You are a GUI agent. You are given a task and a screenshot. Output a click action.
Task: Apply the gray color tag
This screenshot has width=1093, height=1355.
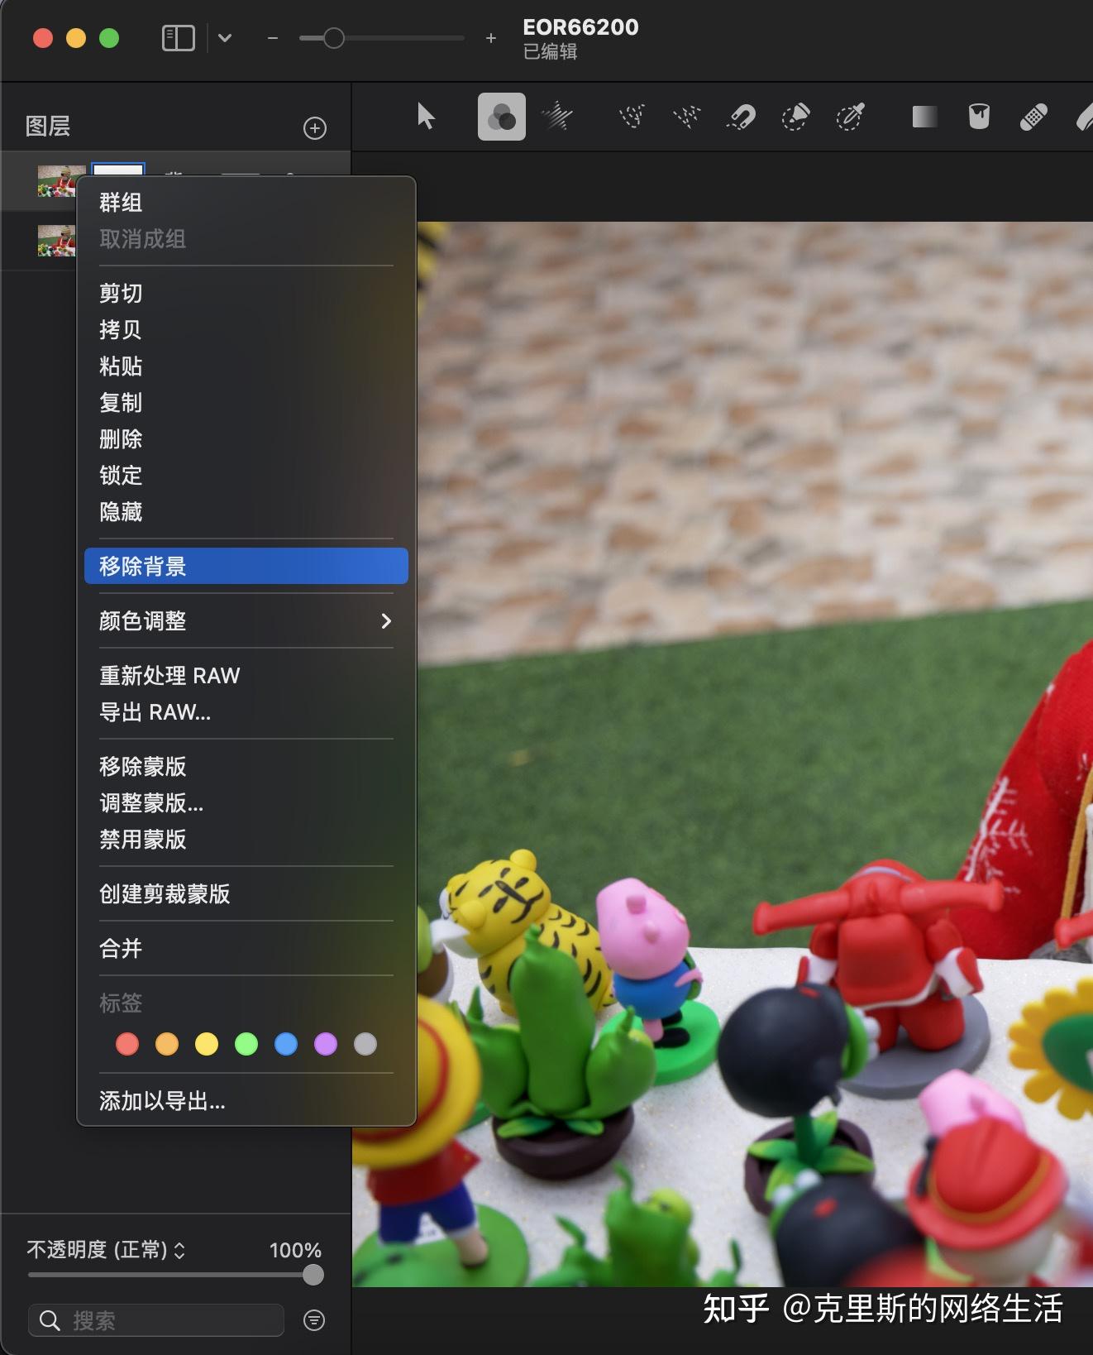(x=365, y=1044)
